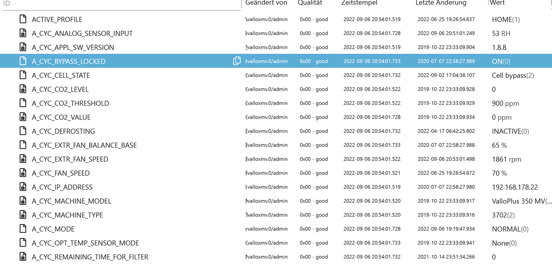Select the A_CYC_MACHINE_TYPE entry

[x=68, y=215]
